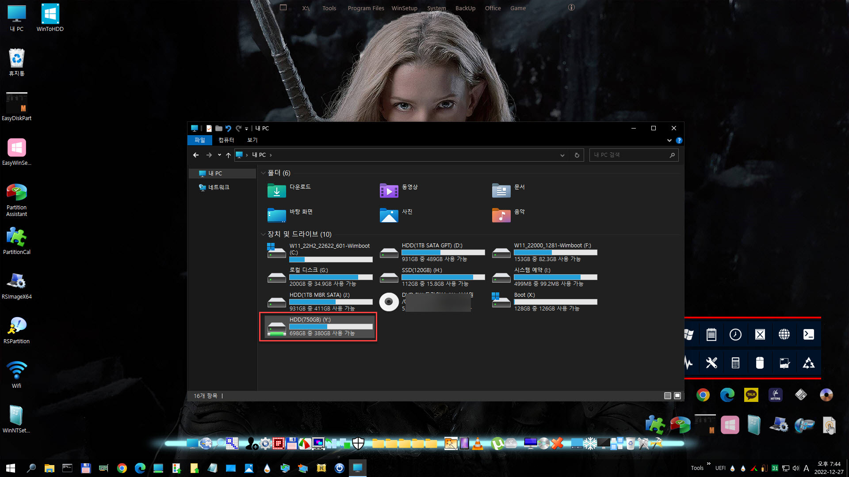Open the File tab in Explorer
Viewport: 849px width, 477px height.
pos(200,140)
